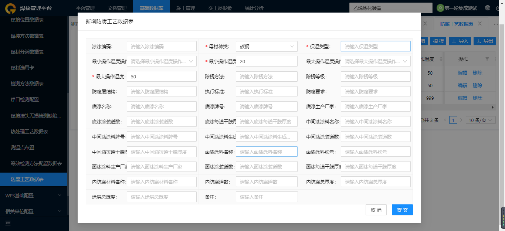Click the 乙烯炼化装置 project selector box
505x231 pixels.
[x=391, y=8]
